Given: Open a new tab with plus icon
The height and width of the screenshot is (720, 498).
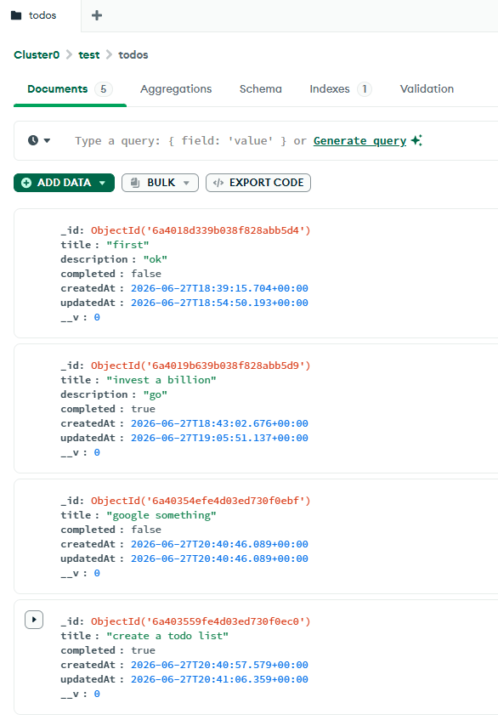Looking at the screenshot, I should point(97,15).
